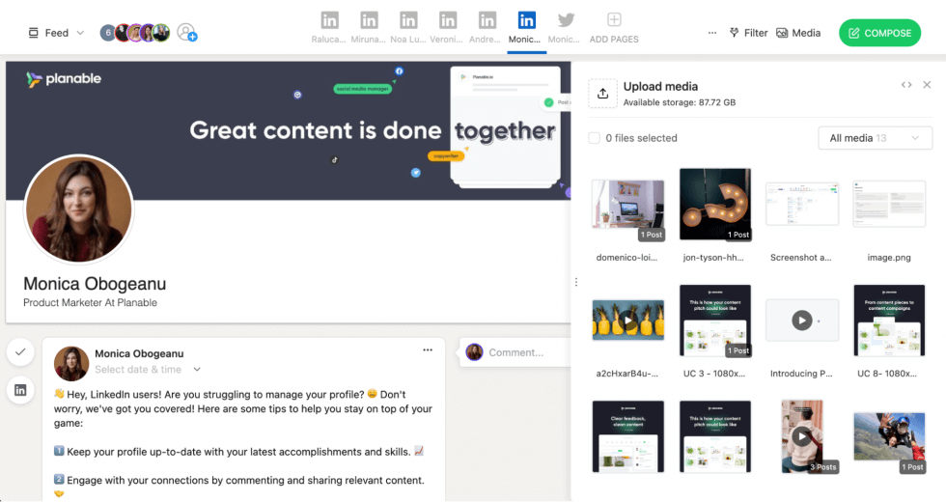The width and height of the screenshot is (946, 502).
Task: Toggle the select all files checkbox
Action: coord(595,138)
